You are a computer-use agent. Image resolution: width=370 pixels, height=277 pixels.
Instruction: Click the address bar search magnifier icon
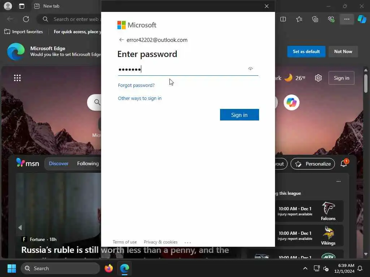pyautogui.click(x=46, y=19)
